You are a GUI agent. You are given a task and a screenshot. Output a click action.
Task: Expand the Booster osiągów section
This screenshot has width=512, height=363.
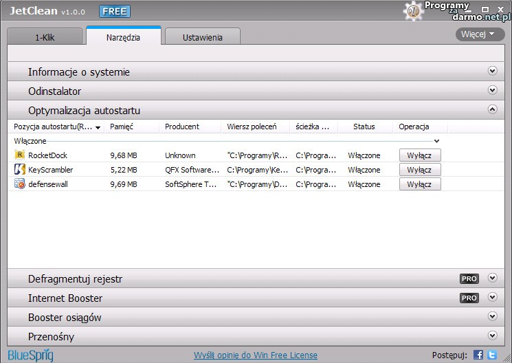pyautogui.click(x=491, y=317)
